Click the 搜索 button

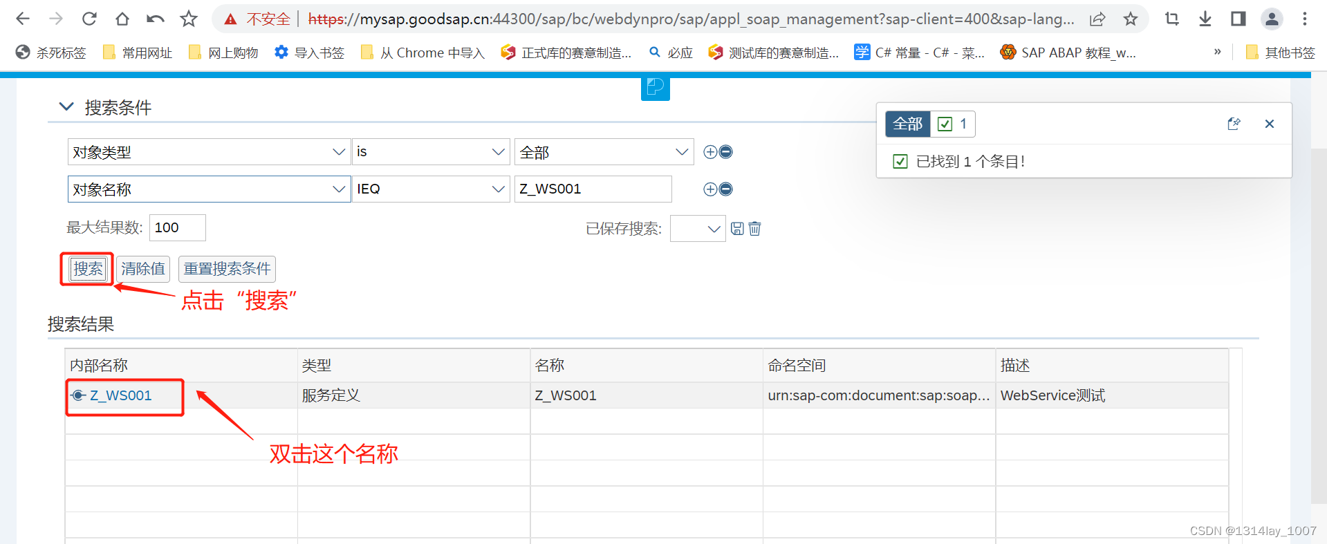88,269
